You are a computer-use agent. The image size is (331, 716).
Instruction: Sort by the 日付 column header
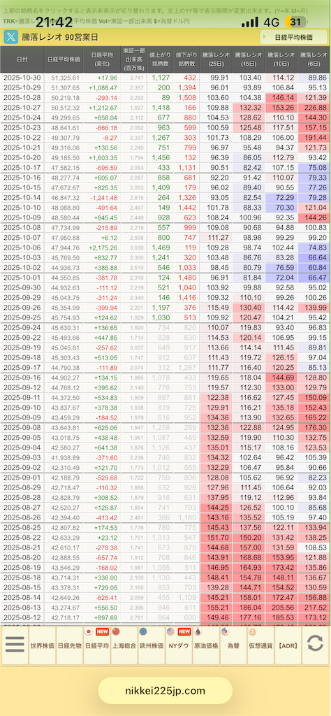[x=22, y=59]
